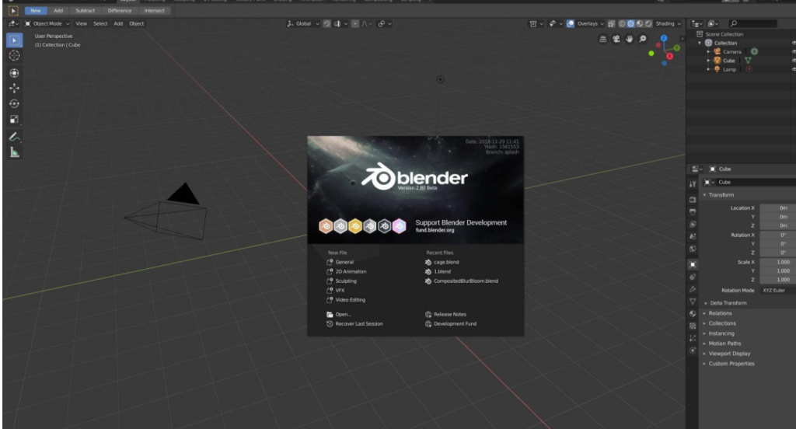Expand the Delta Transform panel
The width and height of the screenshot is (796, 429).
click(x=728, y=303)
